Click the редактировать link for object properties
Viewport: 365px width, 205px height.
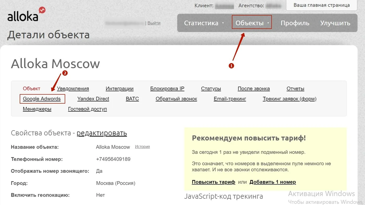pos(102,133)
